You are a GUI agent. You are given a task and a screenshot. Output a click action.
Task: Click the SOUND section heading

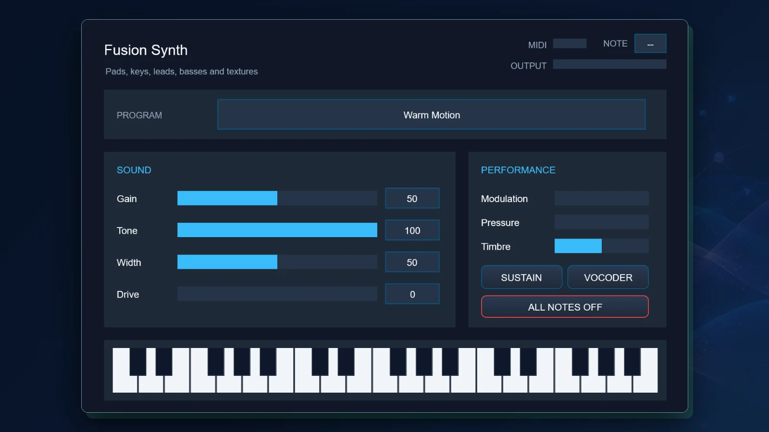[x=134, y=170]
